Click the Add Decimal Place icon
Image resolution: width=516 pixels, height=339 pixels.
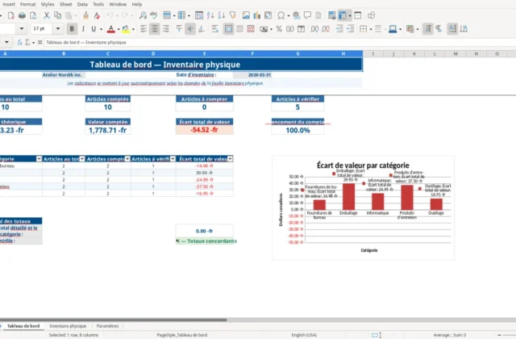[x=314, y=29]
